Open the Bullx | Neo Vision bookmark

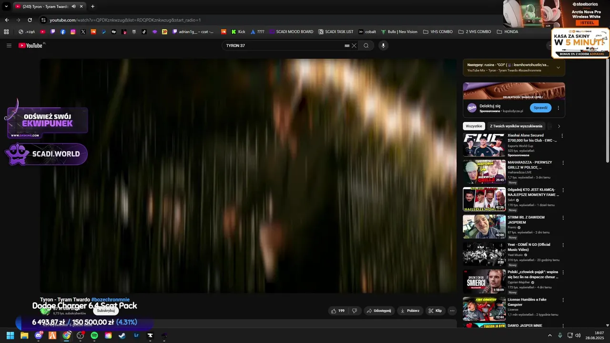[399, 32]
